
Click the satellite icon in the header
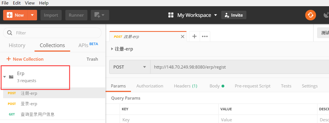point(326,15)
